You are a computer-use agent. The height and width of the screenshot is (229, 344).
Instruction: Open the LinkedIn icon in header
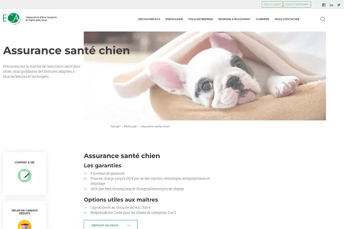point(331,5)
